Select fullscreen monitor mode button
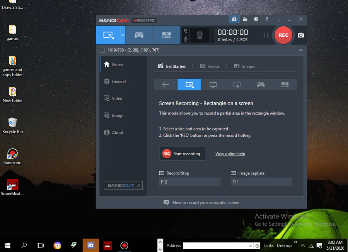The image size is (348, 252). (x=213, y=85)
